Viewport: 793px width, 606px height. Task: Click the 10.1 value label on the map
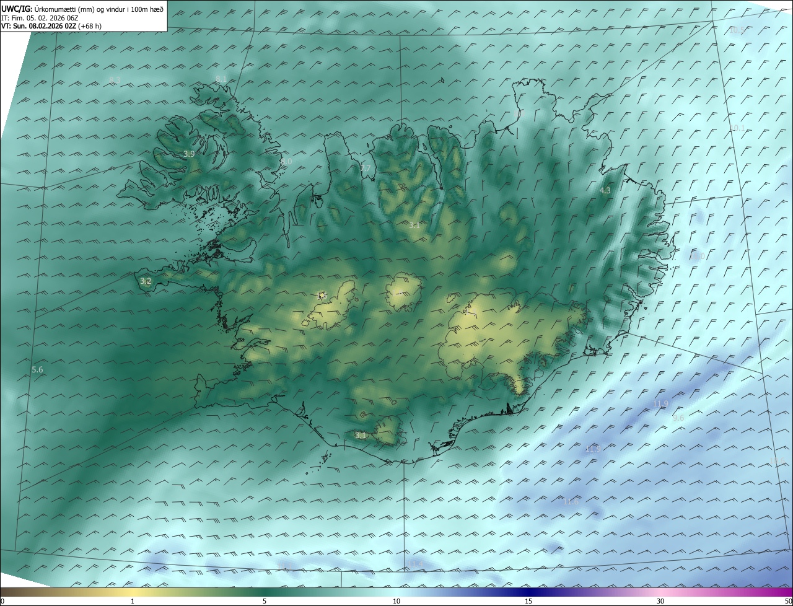point(737,128)
